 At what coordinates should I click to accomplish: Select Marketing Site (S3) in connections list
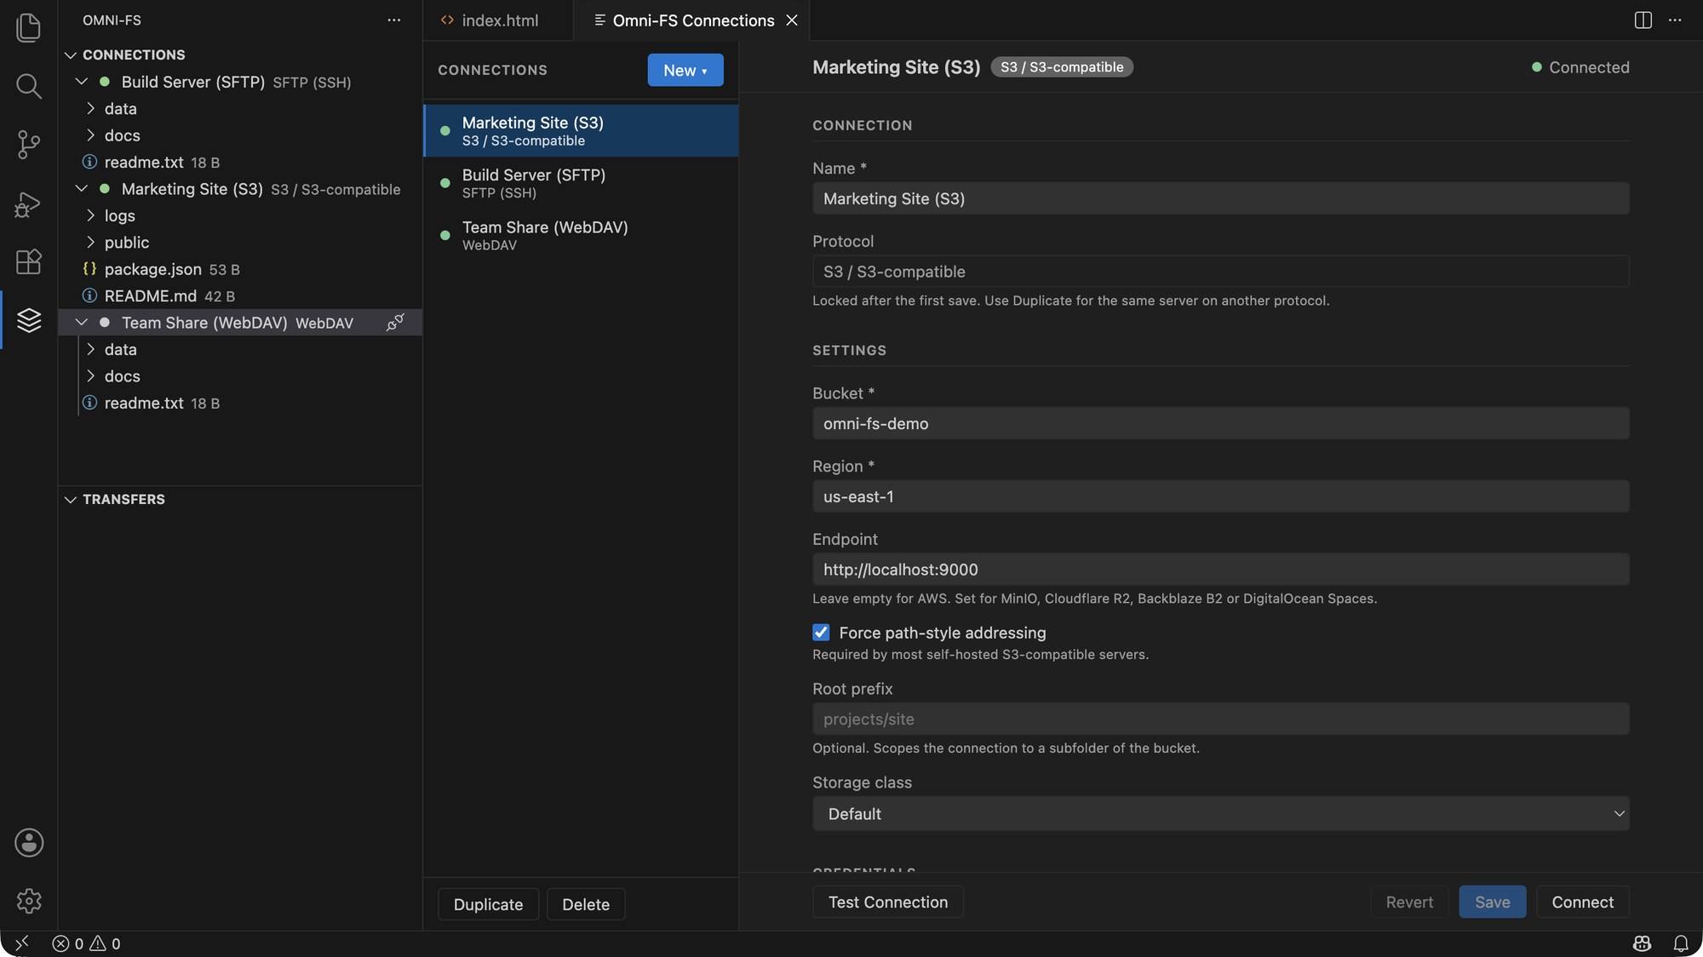coord(581,131)
